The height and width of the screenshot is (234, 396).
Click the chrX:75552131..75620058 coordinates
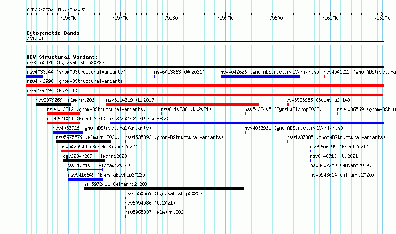(57, 10)
